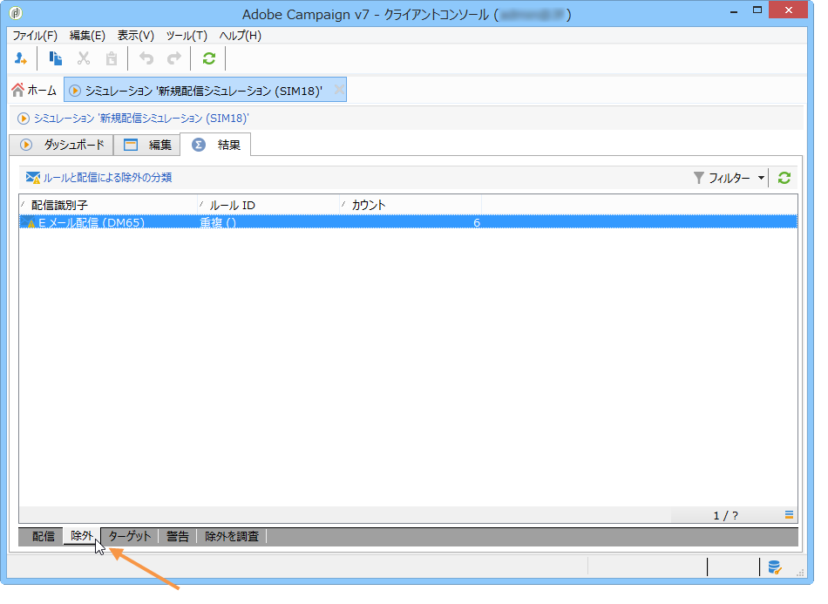Minimize the Adobe Campaign window
The width and height of the screenshot is (828, 604).
734,10
